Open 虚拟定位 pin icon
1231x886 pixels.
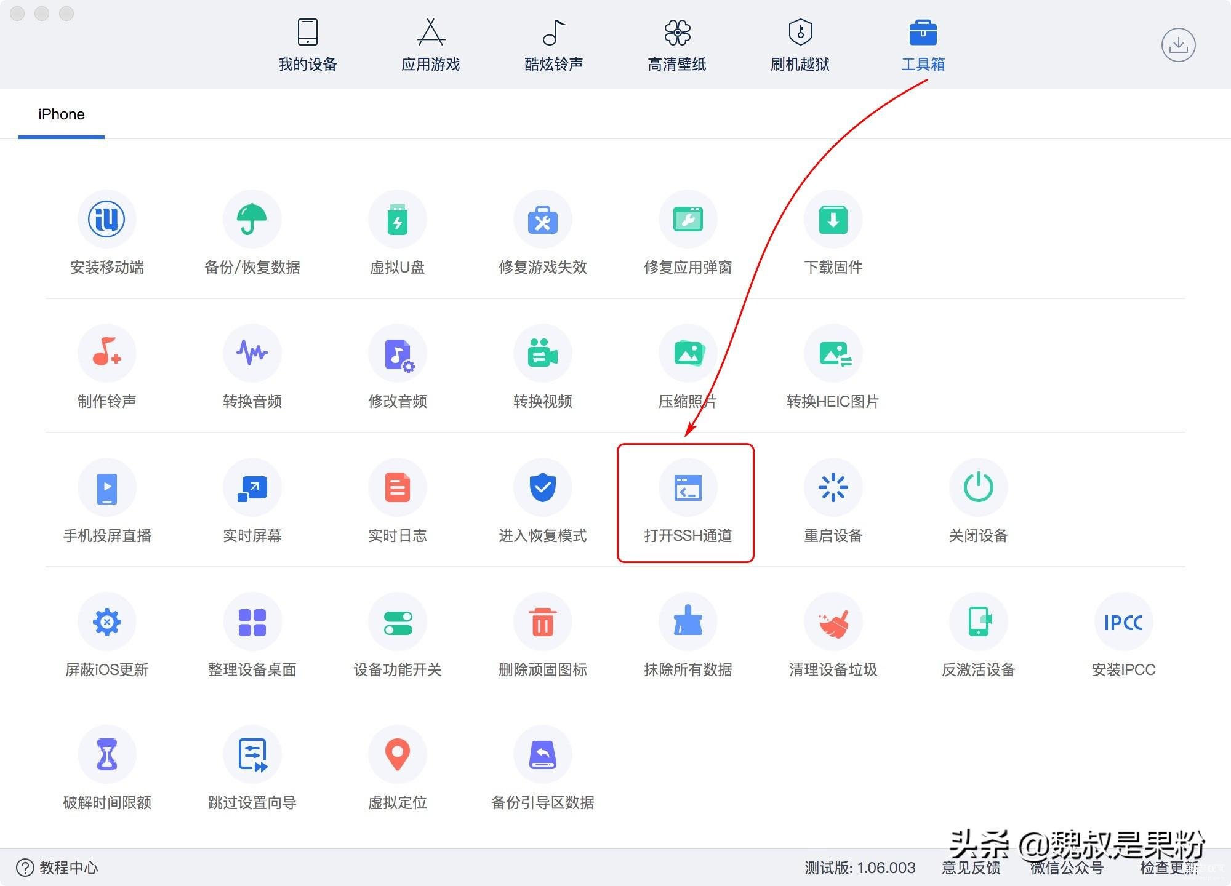(398, 755)
